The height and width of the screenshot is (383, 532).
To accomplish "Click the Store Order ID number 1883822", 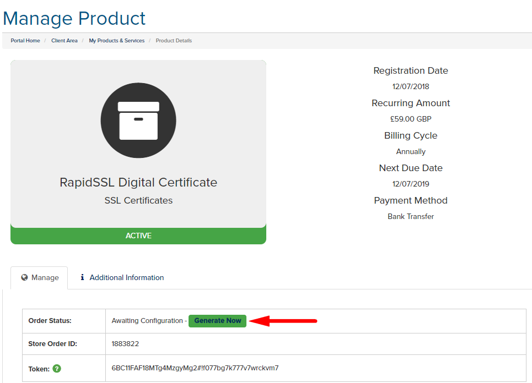I will 125,344.
